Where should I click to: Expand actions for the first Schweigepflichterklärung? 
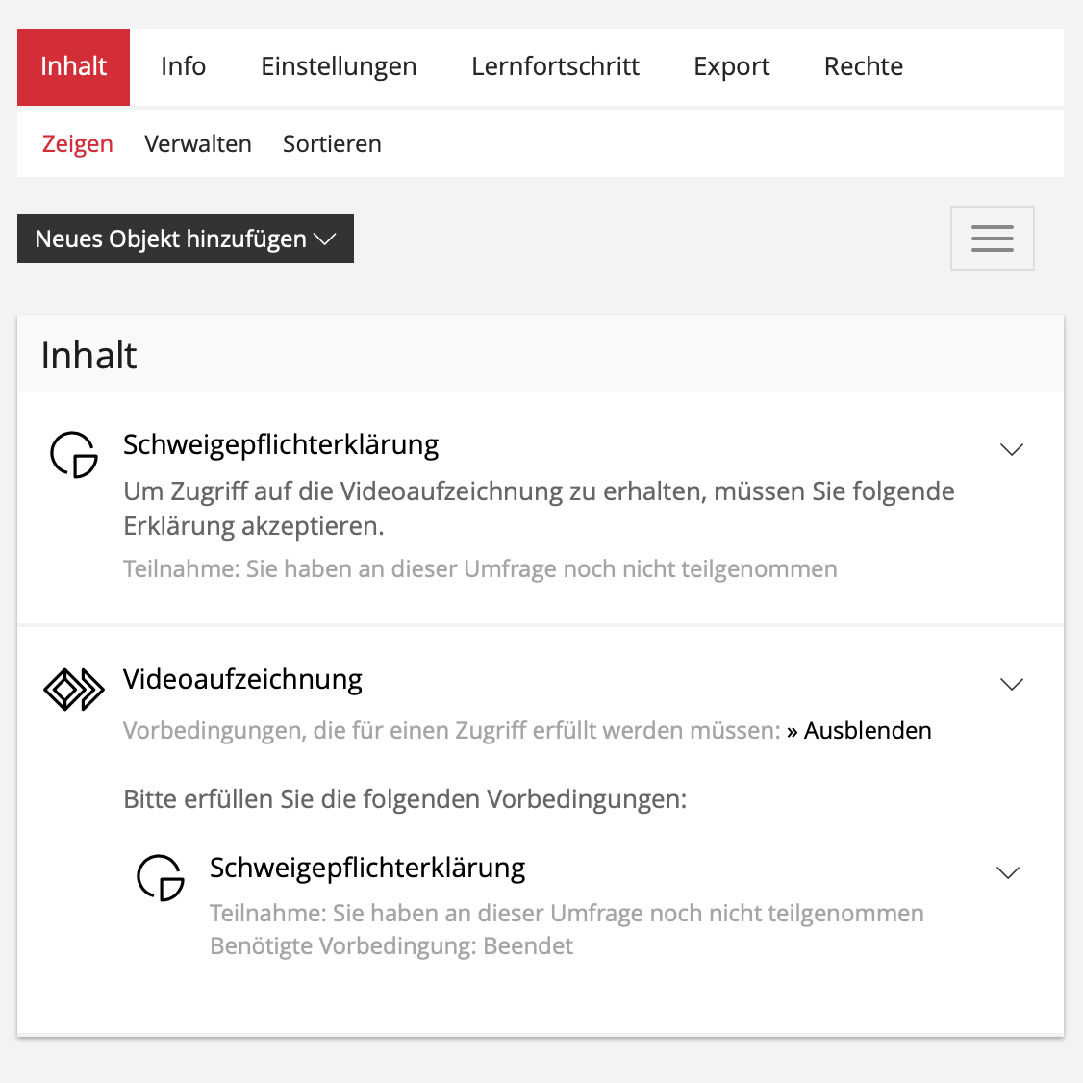pyautogui.click(x=1011, y=449)
